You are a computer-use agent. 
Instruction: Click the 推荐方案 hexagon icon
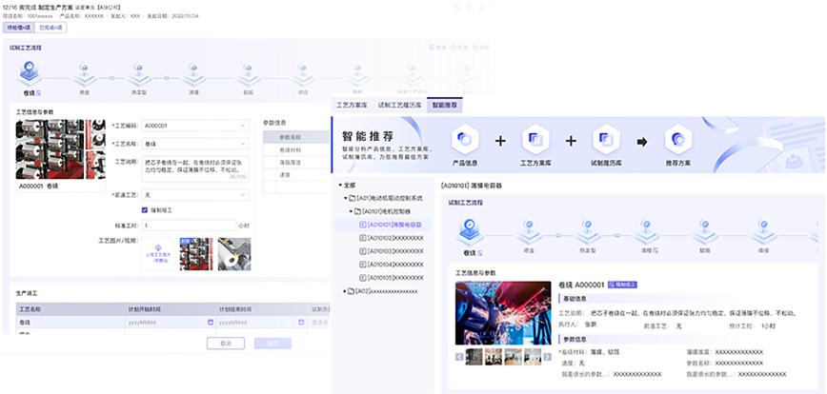[x=678, y=140]
